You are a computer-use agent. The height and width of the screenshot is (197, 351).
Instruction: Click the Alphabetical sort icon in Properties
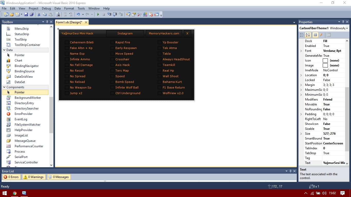(x=308, y=35)
